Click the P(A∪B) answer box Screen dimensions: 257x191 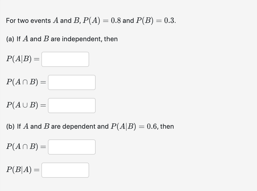tap(72, 106)
